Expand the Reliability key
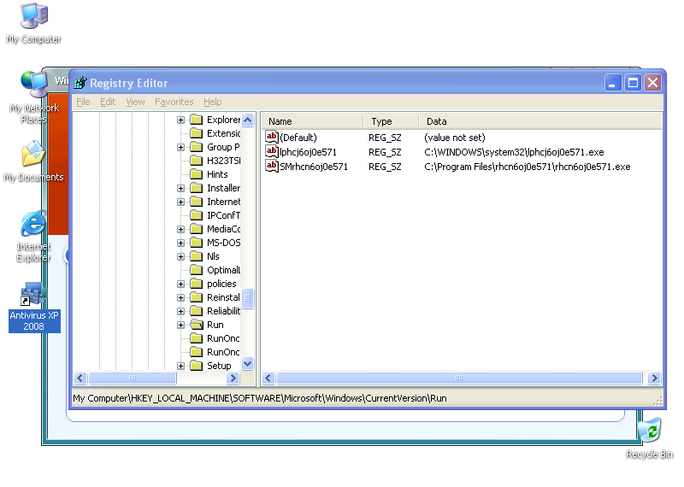Viewport: 684px width, 487px height. pos(180,311)
